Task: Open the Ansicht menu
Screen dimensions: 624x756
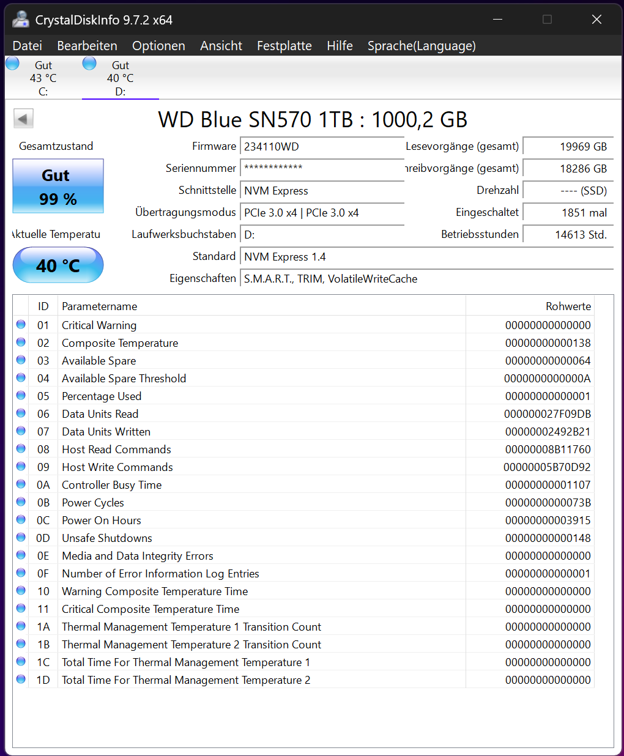Action: click(221, 46)
